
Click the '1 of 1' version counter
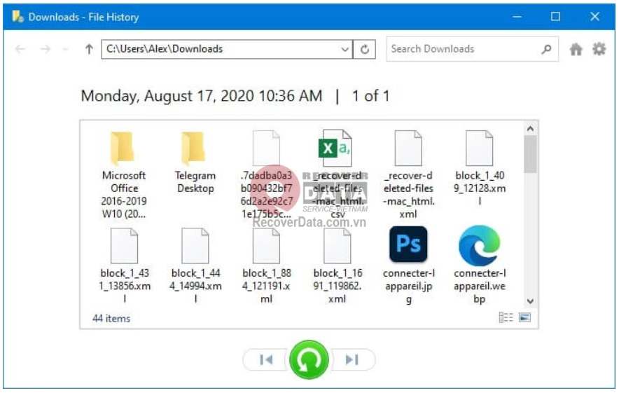coord(370,96)
